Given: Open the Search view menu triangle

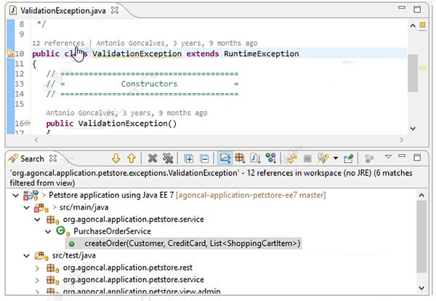Looking at the screenshot, I should [389, 157].
